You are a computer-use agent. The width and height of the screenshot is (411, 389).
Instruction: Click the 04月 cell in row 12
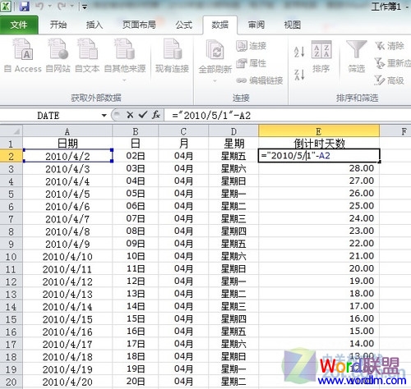click(x=183, y=281)
